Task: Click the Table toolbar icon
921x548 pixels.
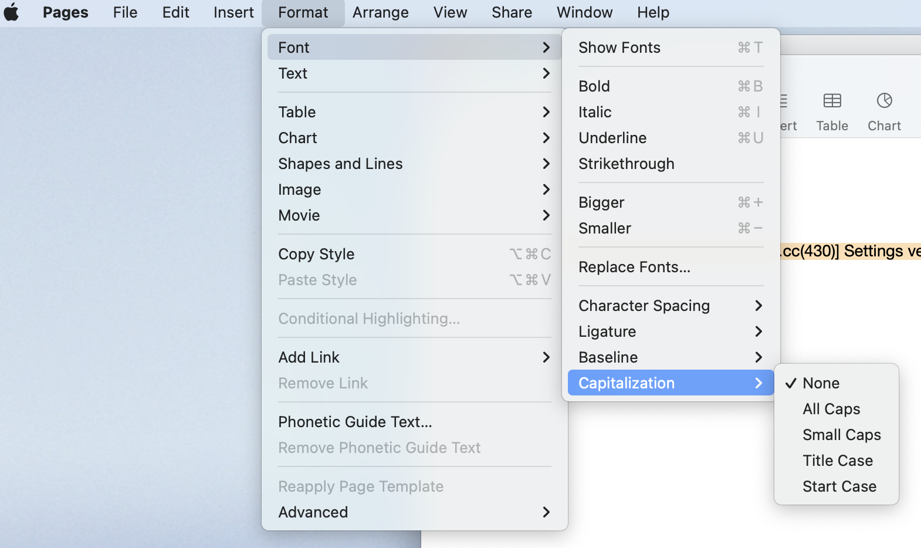Action: [832, 109]
